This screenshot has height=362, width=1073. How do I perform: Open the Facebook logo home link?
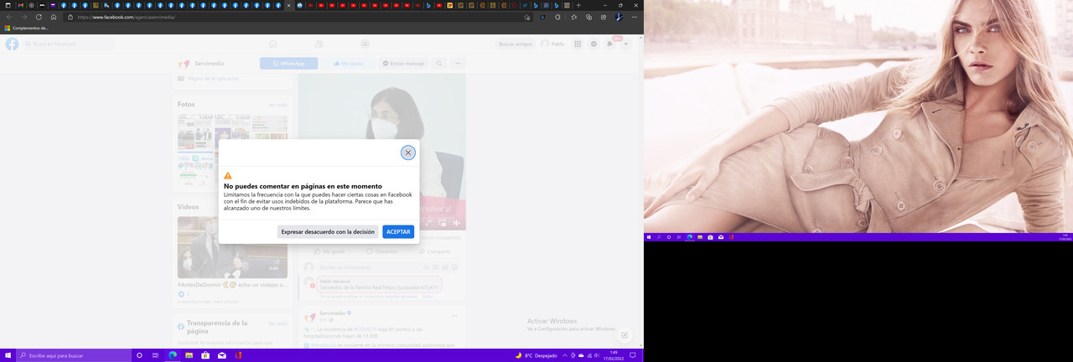[x=12, y=44]
